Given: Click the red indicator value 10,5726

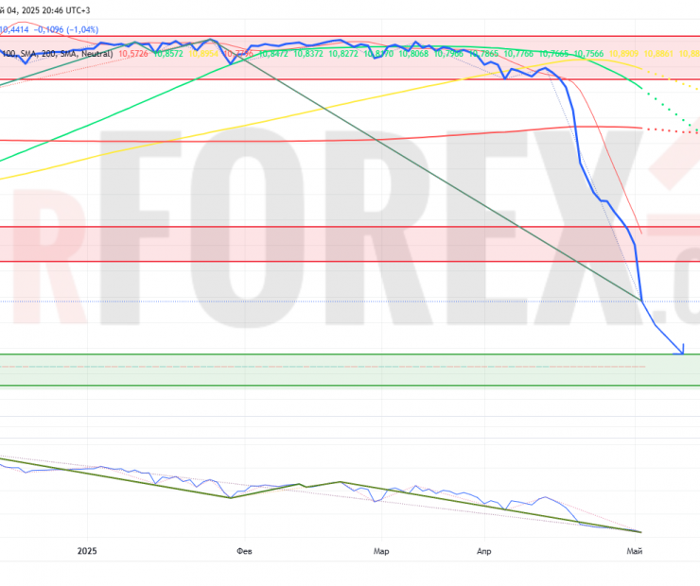Looking at the screenshot, I should pyautogui.click(x=133, y=54).
